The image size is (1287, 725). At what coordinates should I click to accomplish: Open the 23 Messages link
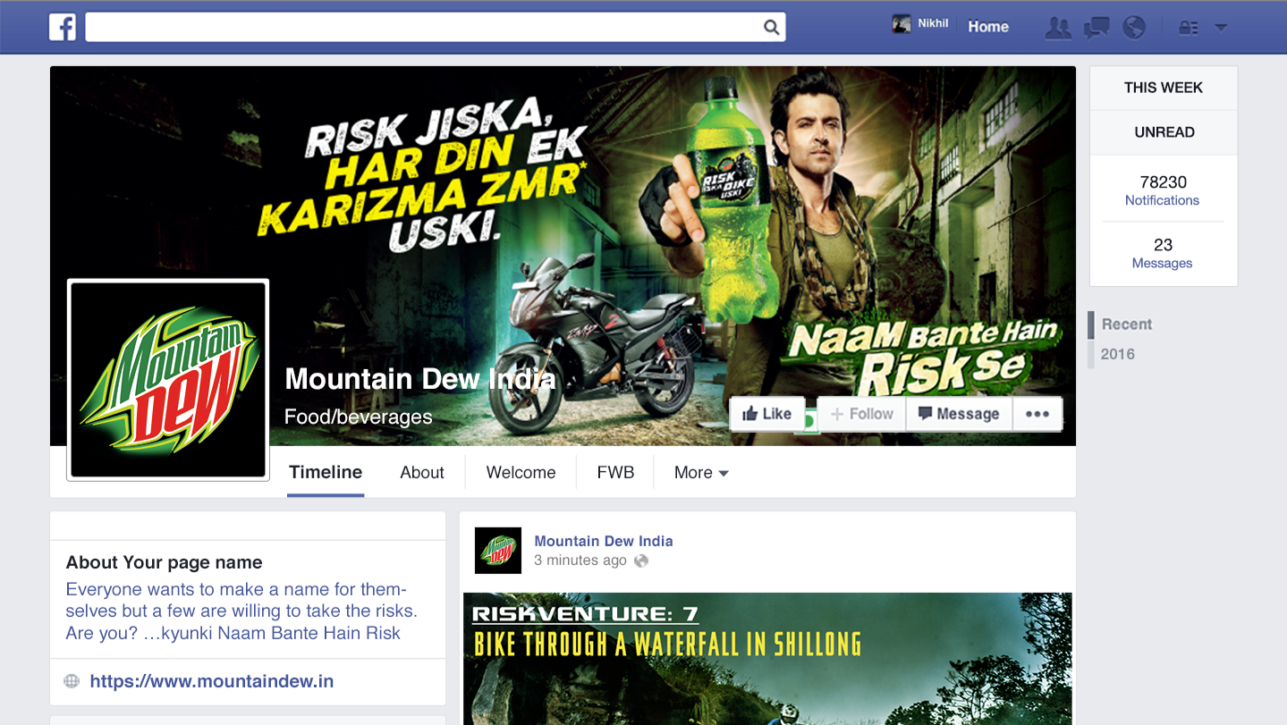pyautogui.click(x=1163, y=253)
